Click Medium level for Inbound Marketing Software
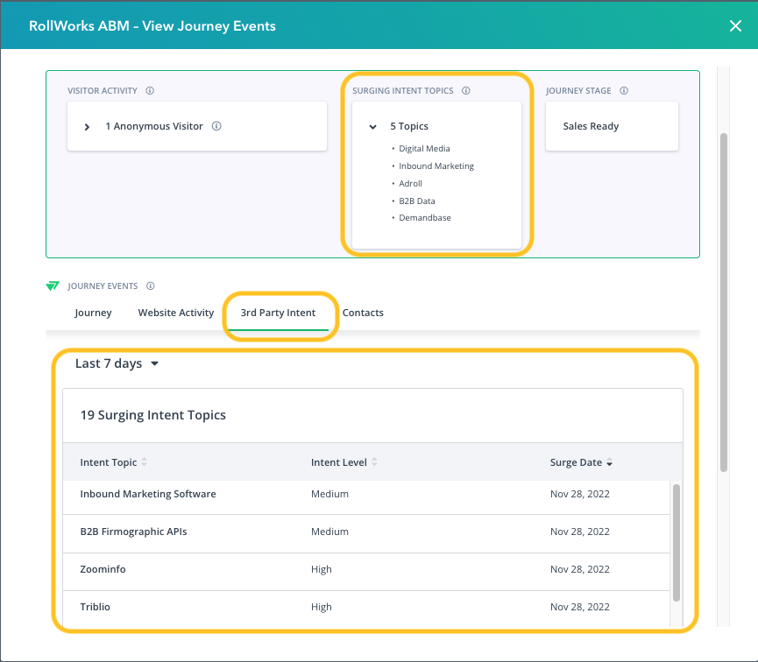Screen dimensions: 758x662 coord(329,495)
